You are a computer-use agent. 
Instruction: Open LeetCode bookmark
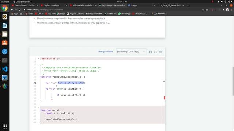click(159, 13)
